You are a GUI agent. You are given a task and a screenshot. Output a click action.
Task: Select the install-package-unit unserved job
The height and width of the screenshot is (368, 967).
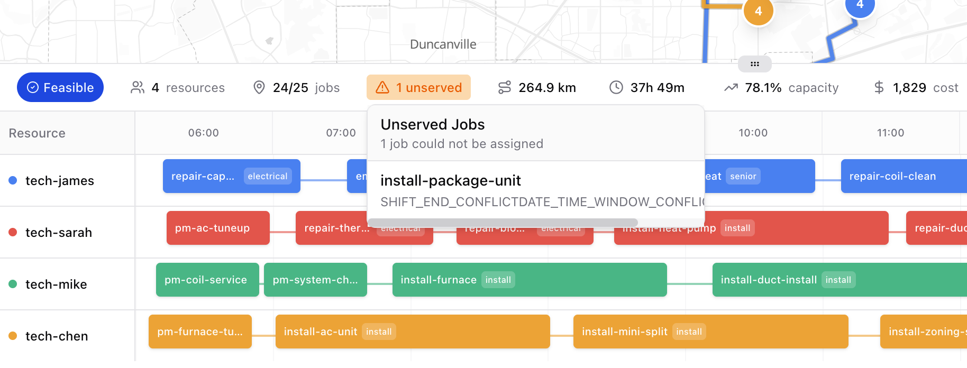click(x=536, y=190)
